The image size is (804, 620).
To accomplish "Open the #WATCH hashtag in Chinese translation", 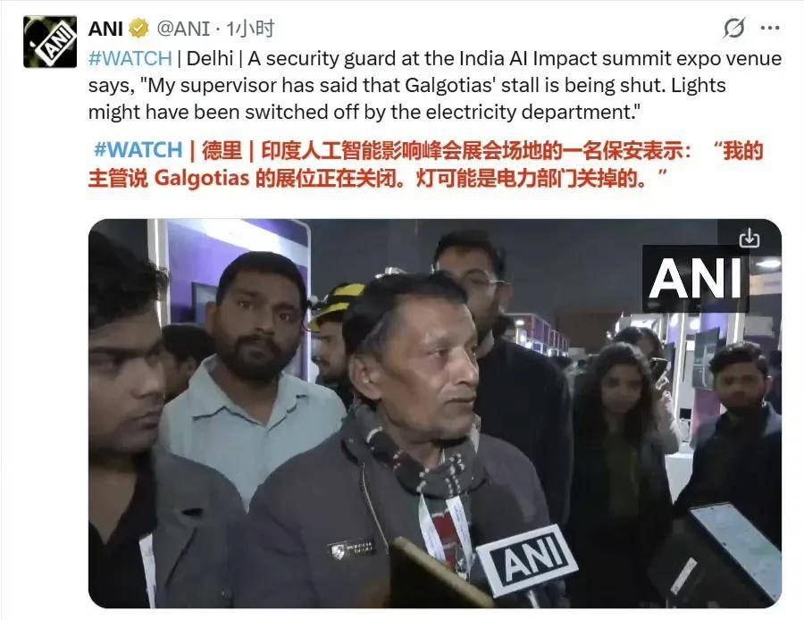I will (x=138, y=150).
